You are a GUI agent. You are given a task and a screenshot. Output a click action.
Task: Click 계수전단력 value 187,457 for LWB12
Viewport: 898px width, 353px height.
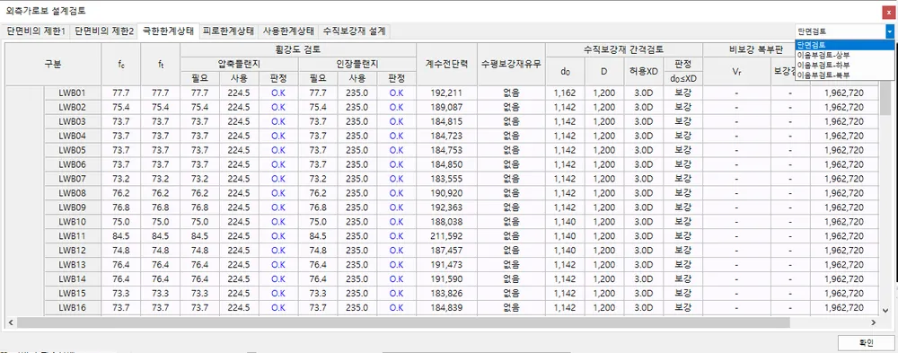coord(446,250)
